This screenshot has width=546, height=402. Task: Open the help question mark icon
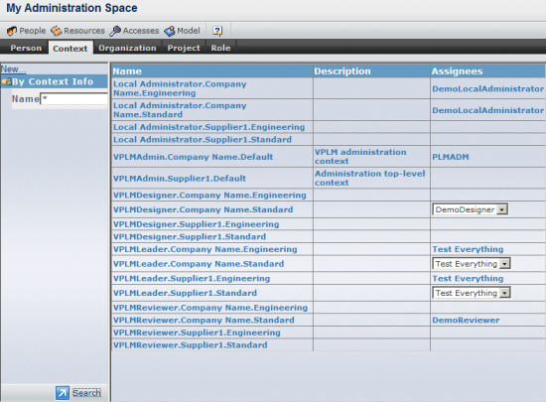[217, 31]
